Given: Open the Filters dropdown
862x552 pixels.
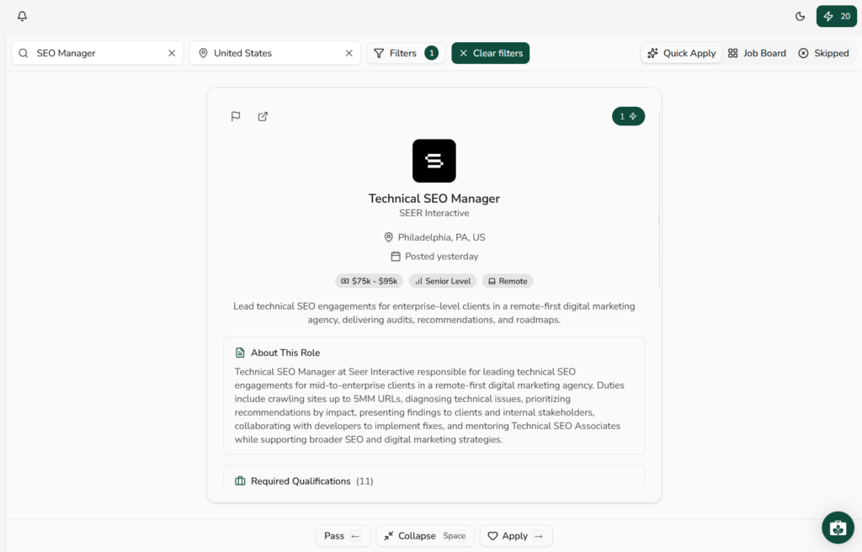Looking at the screenshot, I should click(405, 53).
